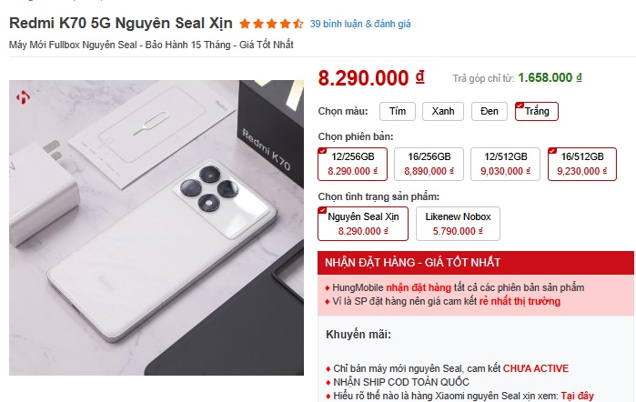Choose the 12/512GB version
The height and width of the screenshot is (402, 636).
505,164
